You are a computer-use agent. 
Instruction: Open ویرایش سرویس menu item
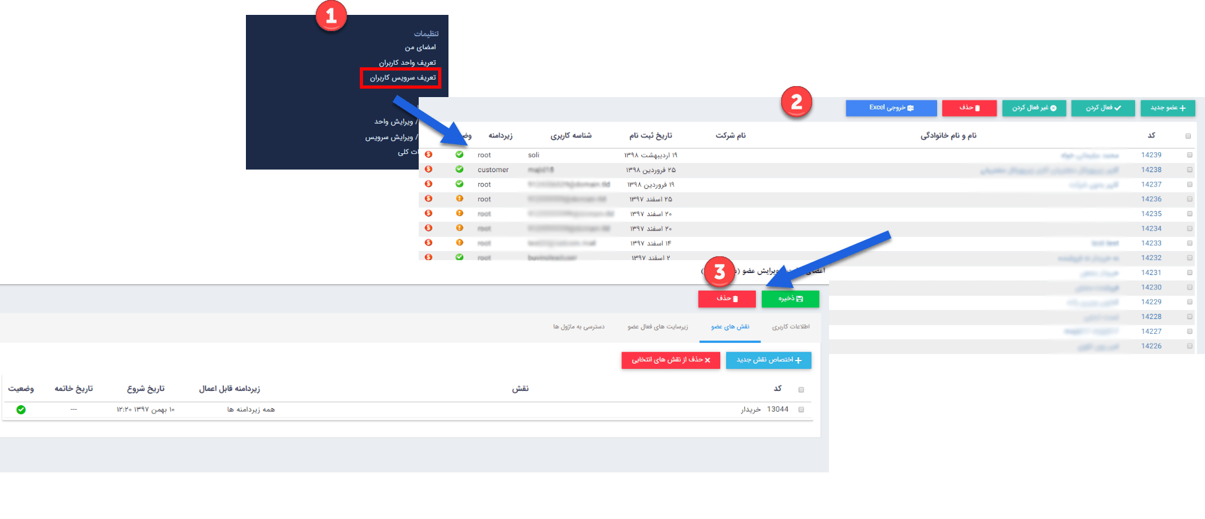point(391,137)
